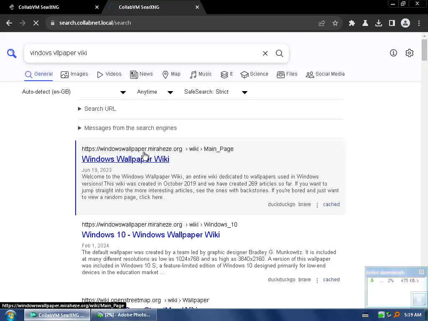
Task: Toggle the browser side panel icon
Action: [x=392, y=23]
